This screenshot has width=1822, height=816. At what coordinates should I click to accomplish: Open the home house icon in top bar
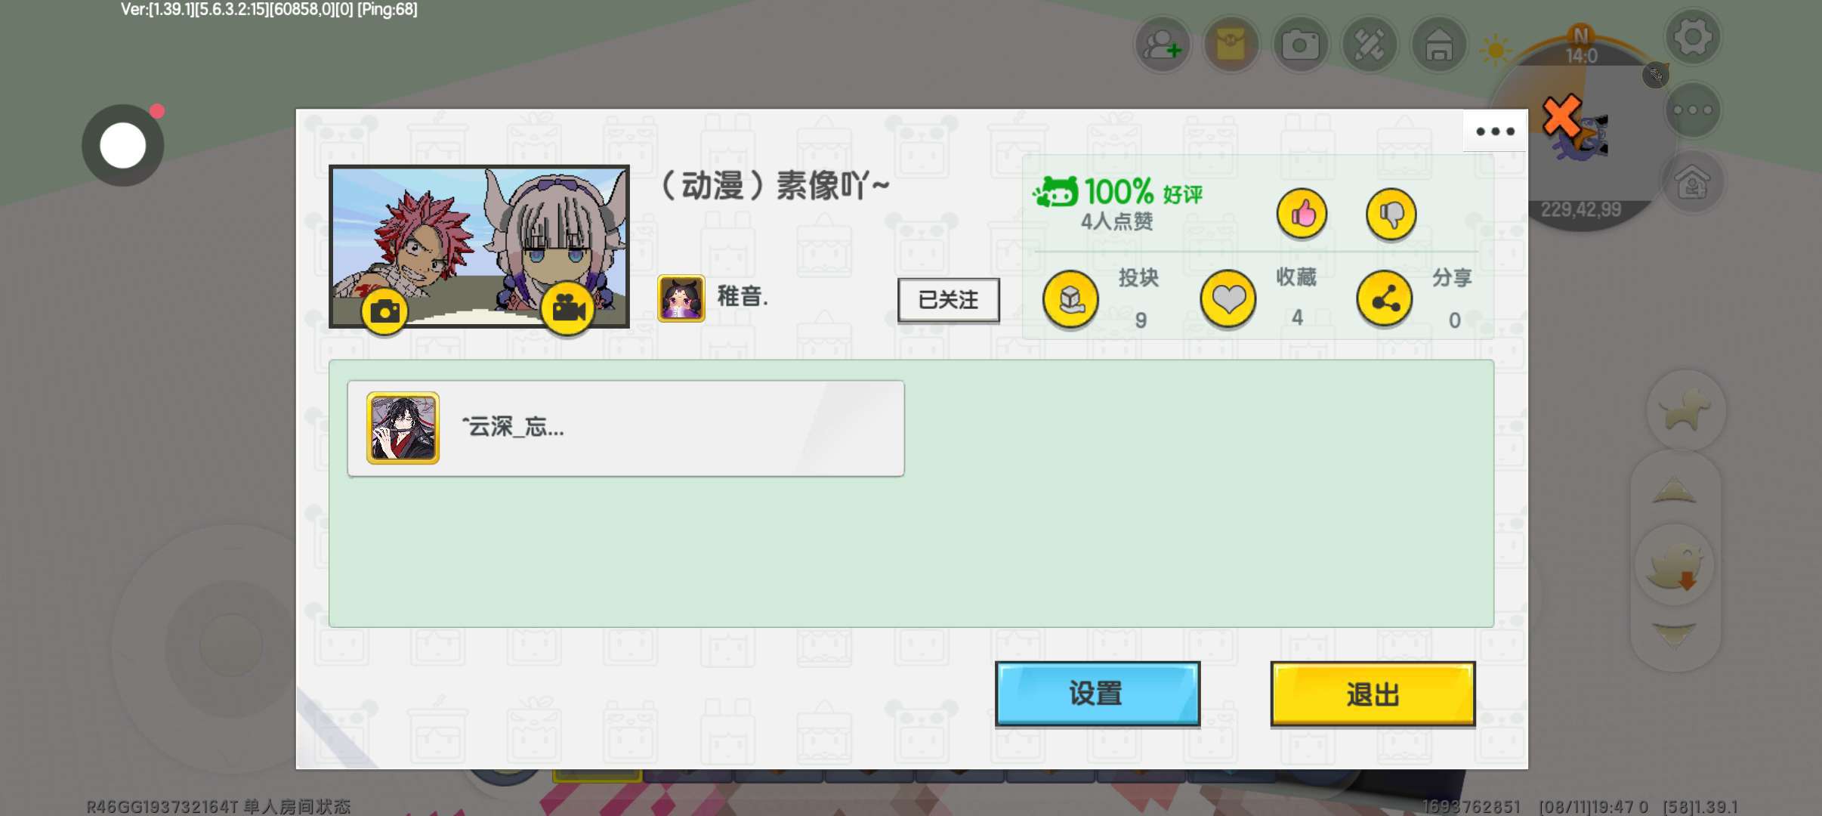[x=1439, y=45]
